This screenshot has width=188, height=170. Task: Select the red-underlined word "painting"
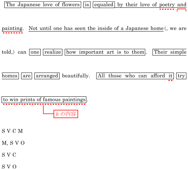(x=12, y=28)
